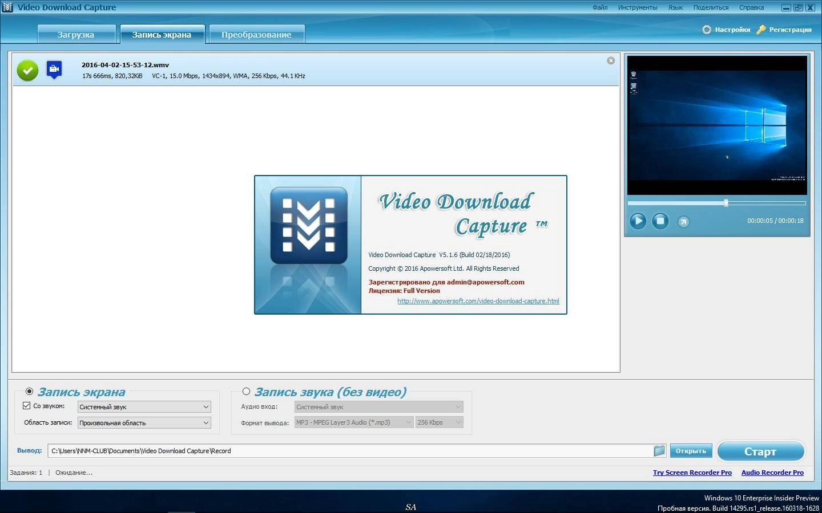Open the 256 Kbps bitrate dropdown
This screenshot has width=822, height=513.
440,422
